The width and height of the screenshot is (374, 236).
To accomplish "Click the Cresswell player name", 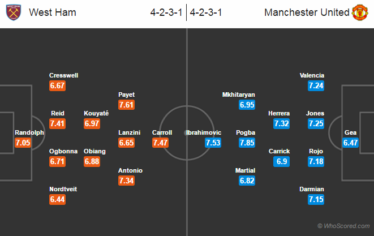I will [x=64, y=75].
